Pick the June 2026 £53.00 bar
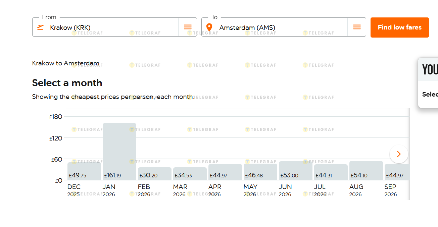The height and width of the screenshot is (227, 438). coord(295,171)
